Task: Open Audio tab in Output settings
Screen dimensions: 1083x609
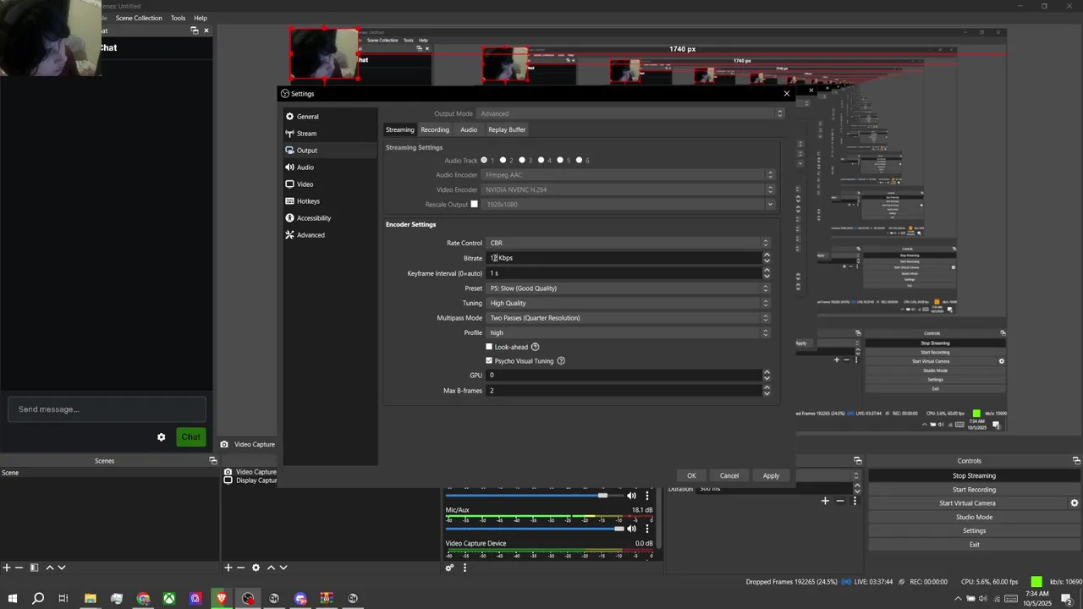Action: click(x=469, y=129)
